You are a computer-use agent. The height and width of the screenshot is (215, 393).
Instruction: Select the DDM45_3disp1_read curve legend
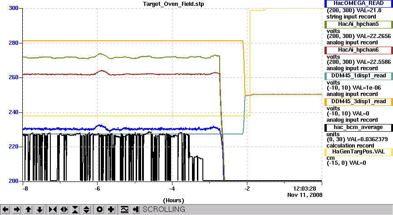click(359, 102)
